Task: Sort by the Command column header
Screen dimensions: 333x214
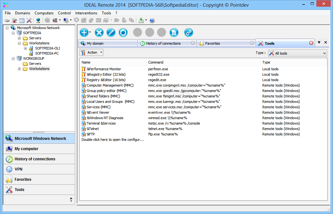Action: point(203,62)
